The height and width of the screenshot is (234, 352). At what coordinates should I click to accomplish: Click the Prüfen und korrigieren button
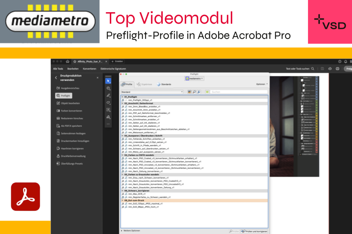click(254, 231)
